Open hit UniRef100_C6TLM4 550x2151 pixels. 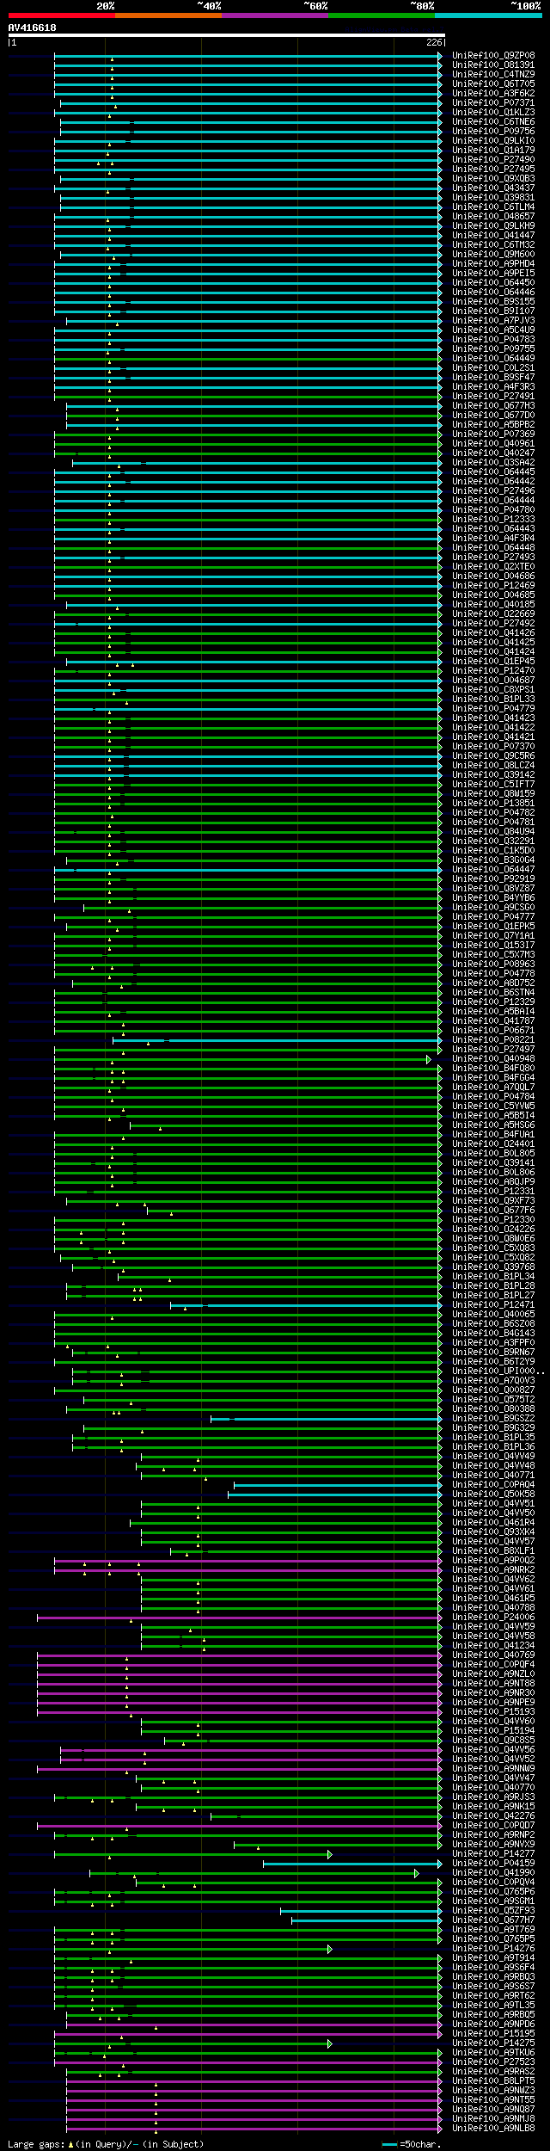[493, 206]
